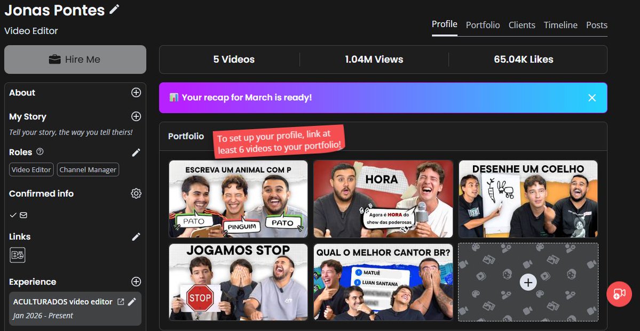Click the confirmed email envelope icon
Image resolution: width=640 pixels, height=331 pixels.
pyautogui.click(x=23, y=215)
